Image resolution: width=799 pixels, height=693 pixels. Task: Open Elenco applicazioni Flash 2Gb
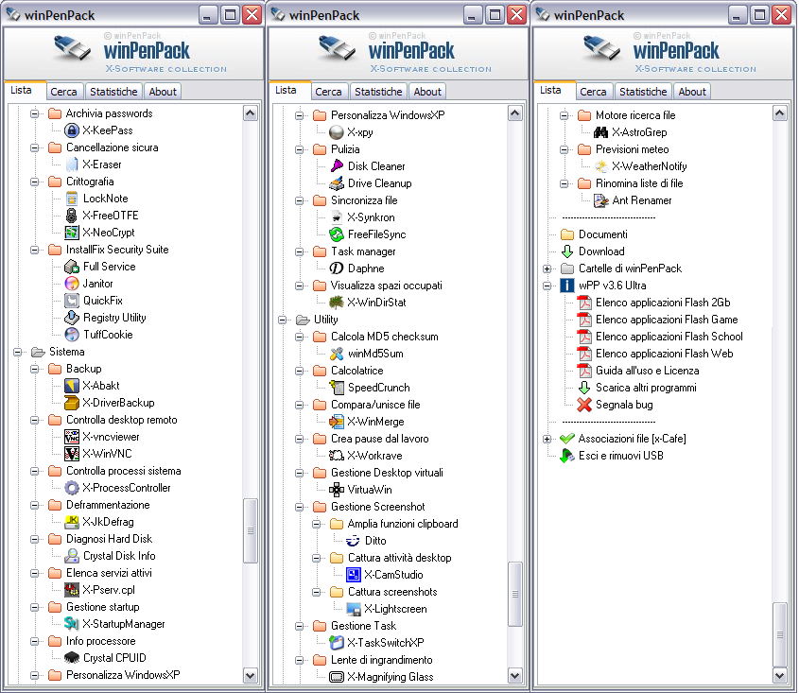(663, 303)
